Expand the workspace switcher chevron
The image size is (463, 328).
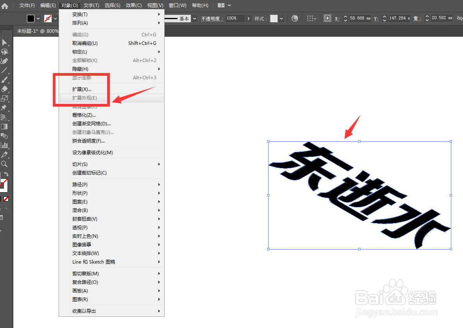click(x=229, y=5)
